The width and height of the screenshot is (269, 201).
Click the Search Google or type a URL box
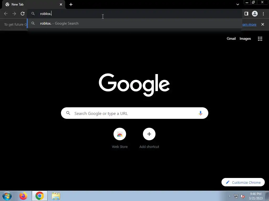click(x=134, y=113)
